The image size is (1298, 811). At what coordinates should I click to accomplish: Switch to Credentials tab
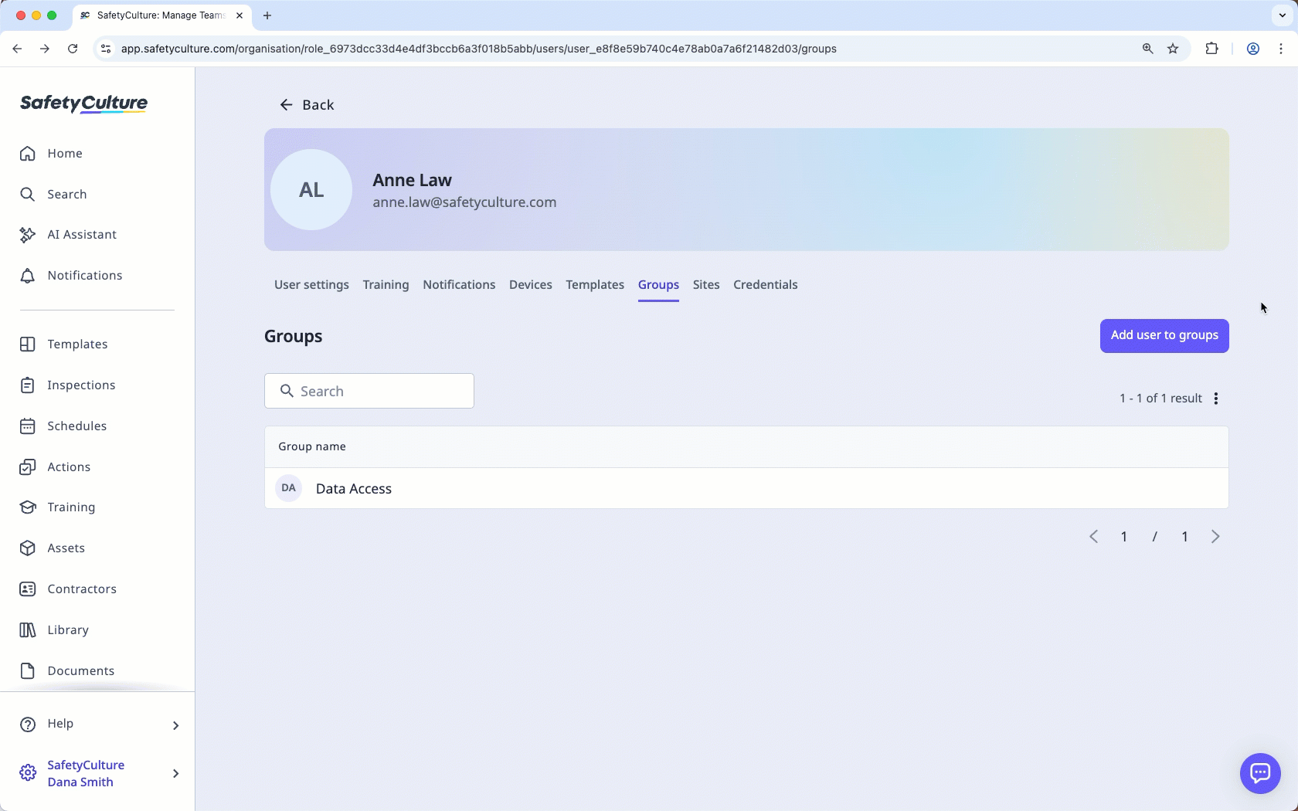tap(766, 285)
